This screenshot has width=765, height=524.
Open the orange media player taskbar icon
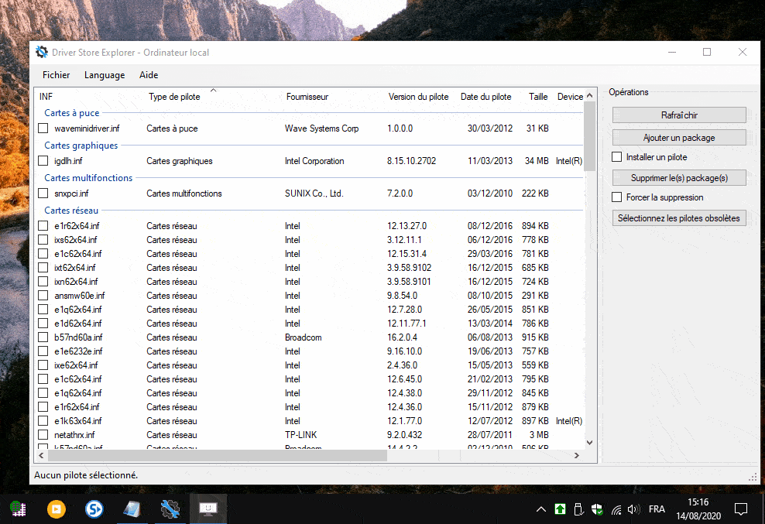point(56,509)
